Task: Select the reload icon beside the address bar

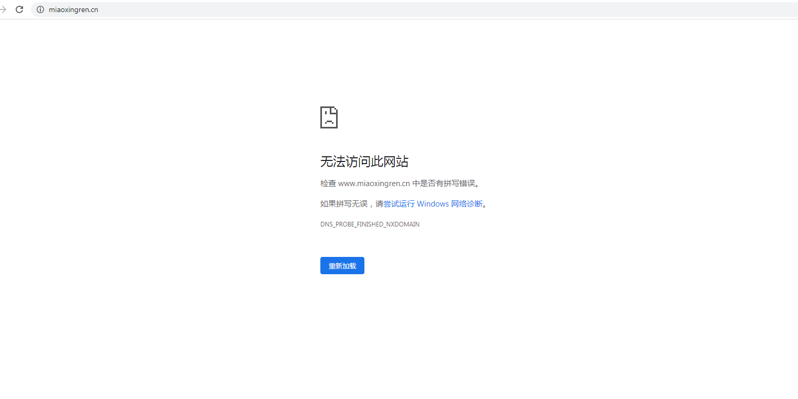Action: click(x=19, y=9)
